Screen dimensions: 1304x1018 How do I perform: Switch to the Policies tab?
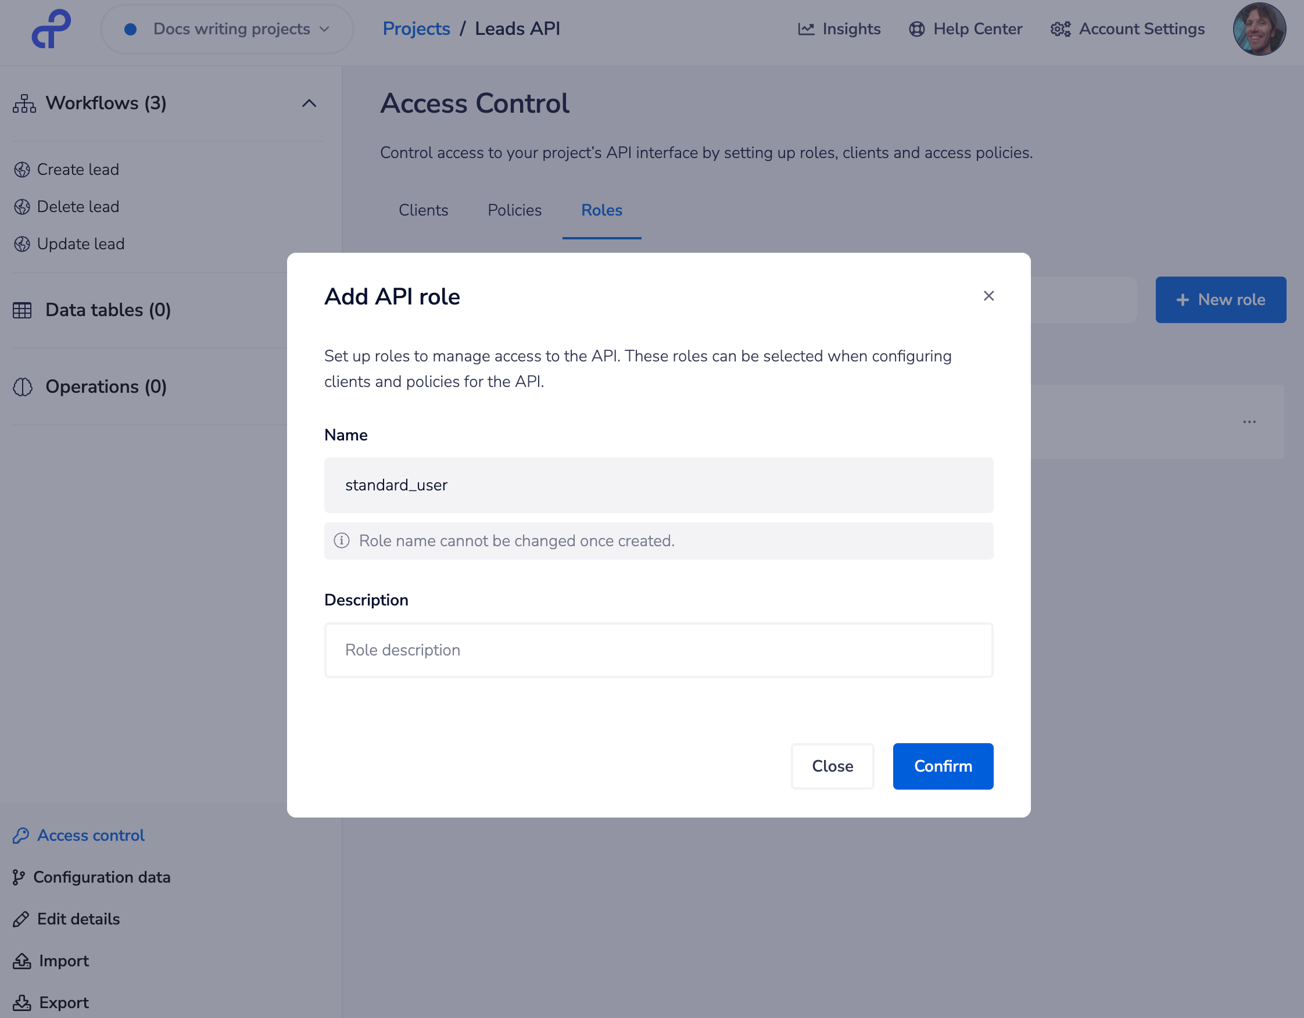tap(514, 210)
